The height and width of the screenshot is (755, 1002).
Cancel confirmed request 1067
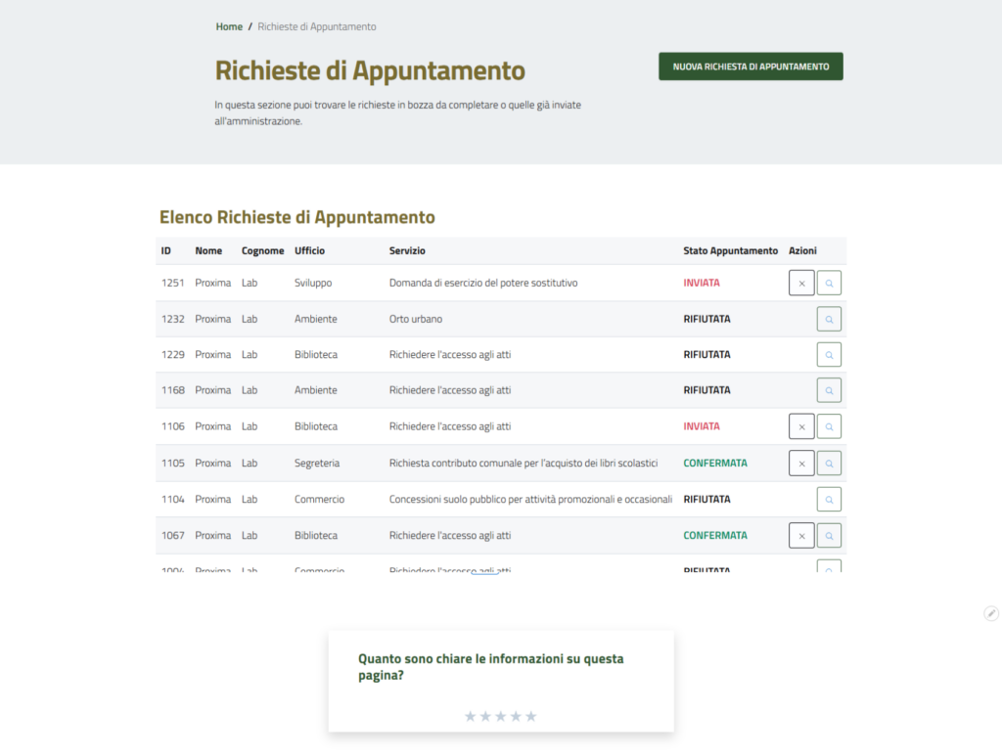[801, 536]
